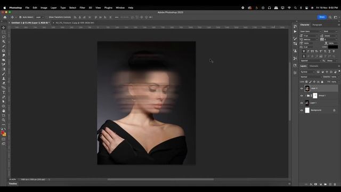The height and width of the screenshot is (192, 341).
Task: Open the Edit Toolbar three-dots menu
Action: point(4,124)
